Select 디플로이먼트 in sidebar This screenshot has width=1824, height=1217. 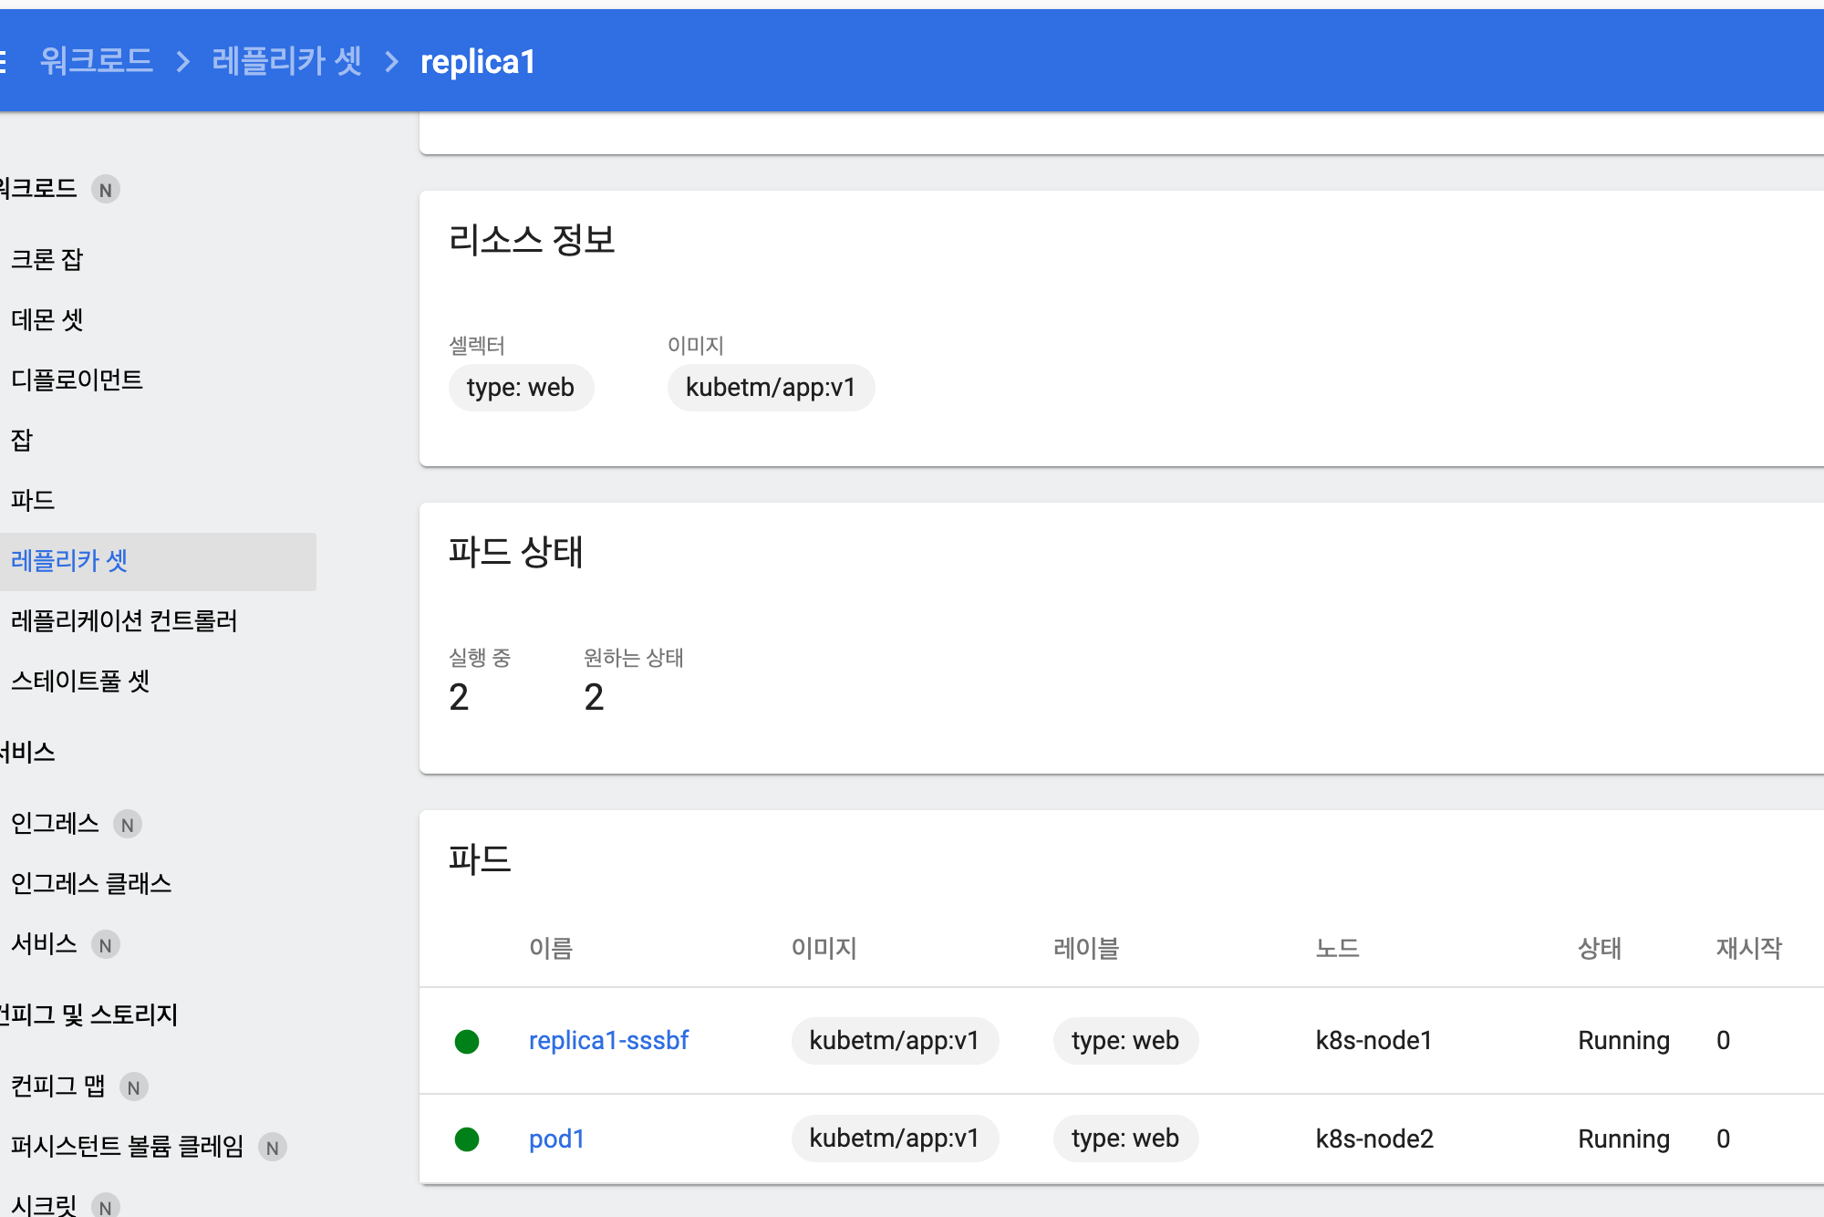click(x=78, y=380)
